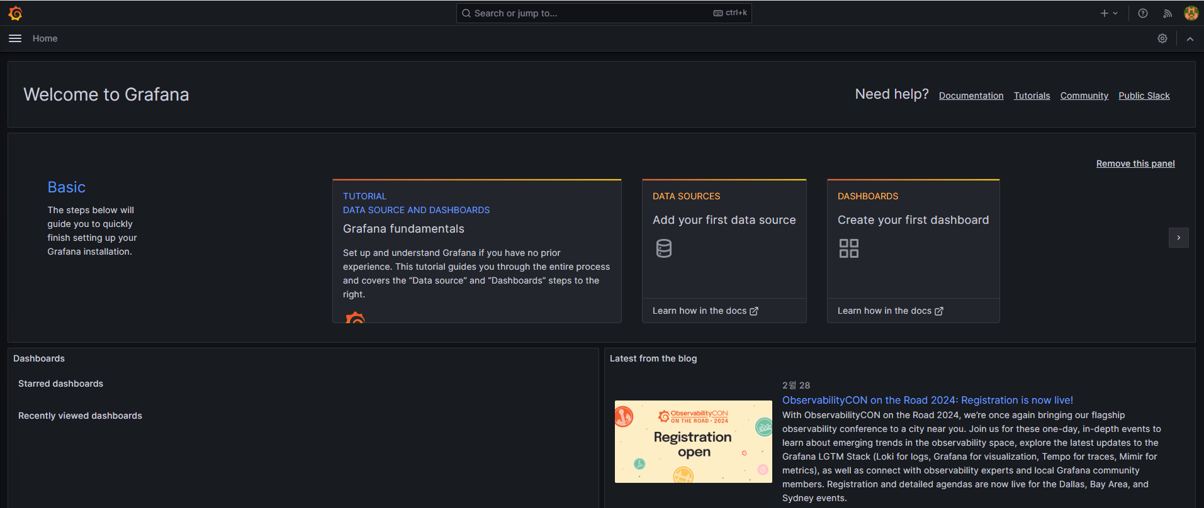1204x508 pixels.
Task: Click the database icon in Data Sources card
Action: click(x=664, y=248)
